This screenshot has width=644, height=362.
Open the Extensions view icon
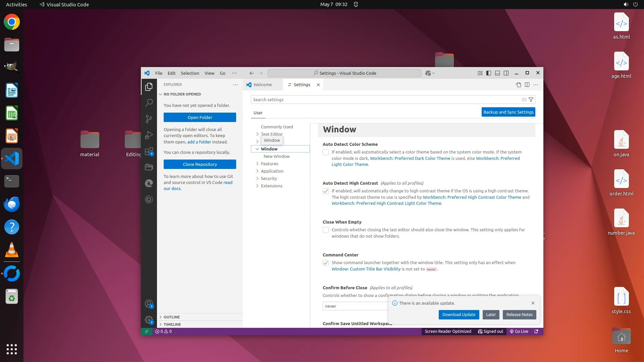pyautogui.click(x=149, y=152)
